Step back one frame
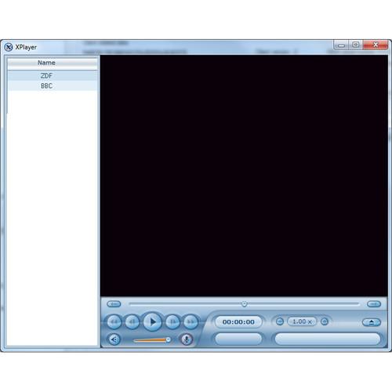The width and height of the screenshot is (392, 392). [x=132, y=322]
